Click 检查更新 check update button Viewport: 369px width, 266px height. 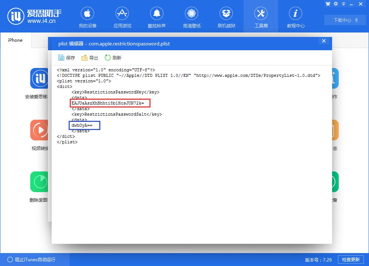pyautogui.click(x=351, y=260)
